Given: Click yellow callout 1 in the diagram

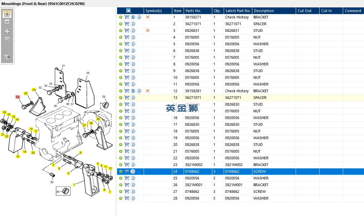Looking at the screenshot, I should pyautogui.click(x=74, y=185).
